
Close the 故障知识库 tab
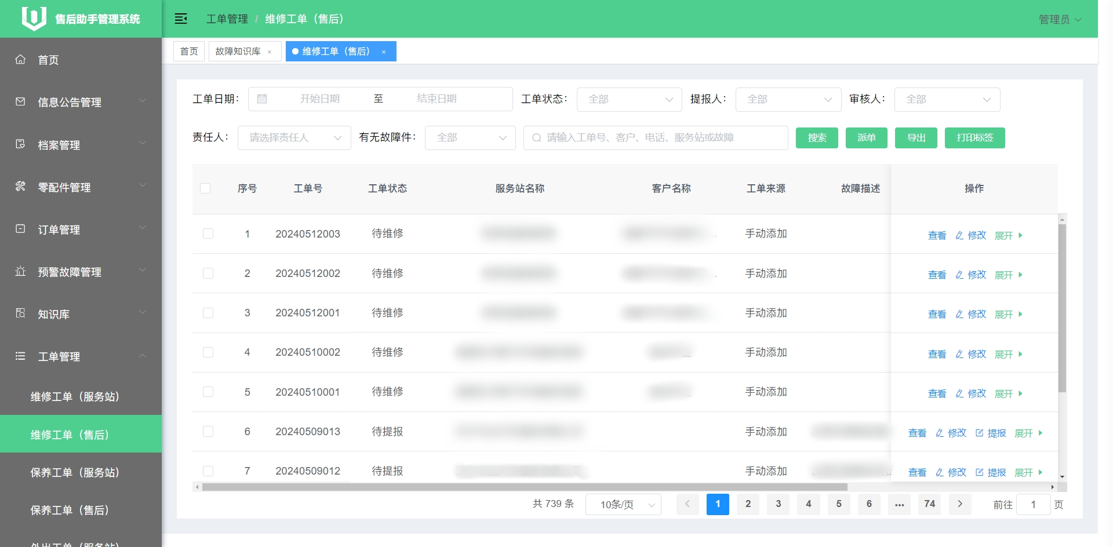click(270, 52)
